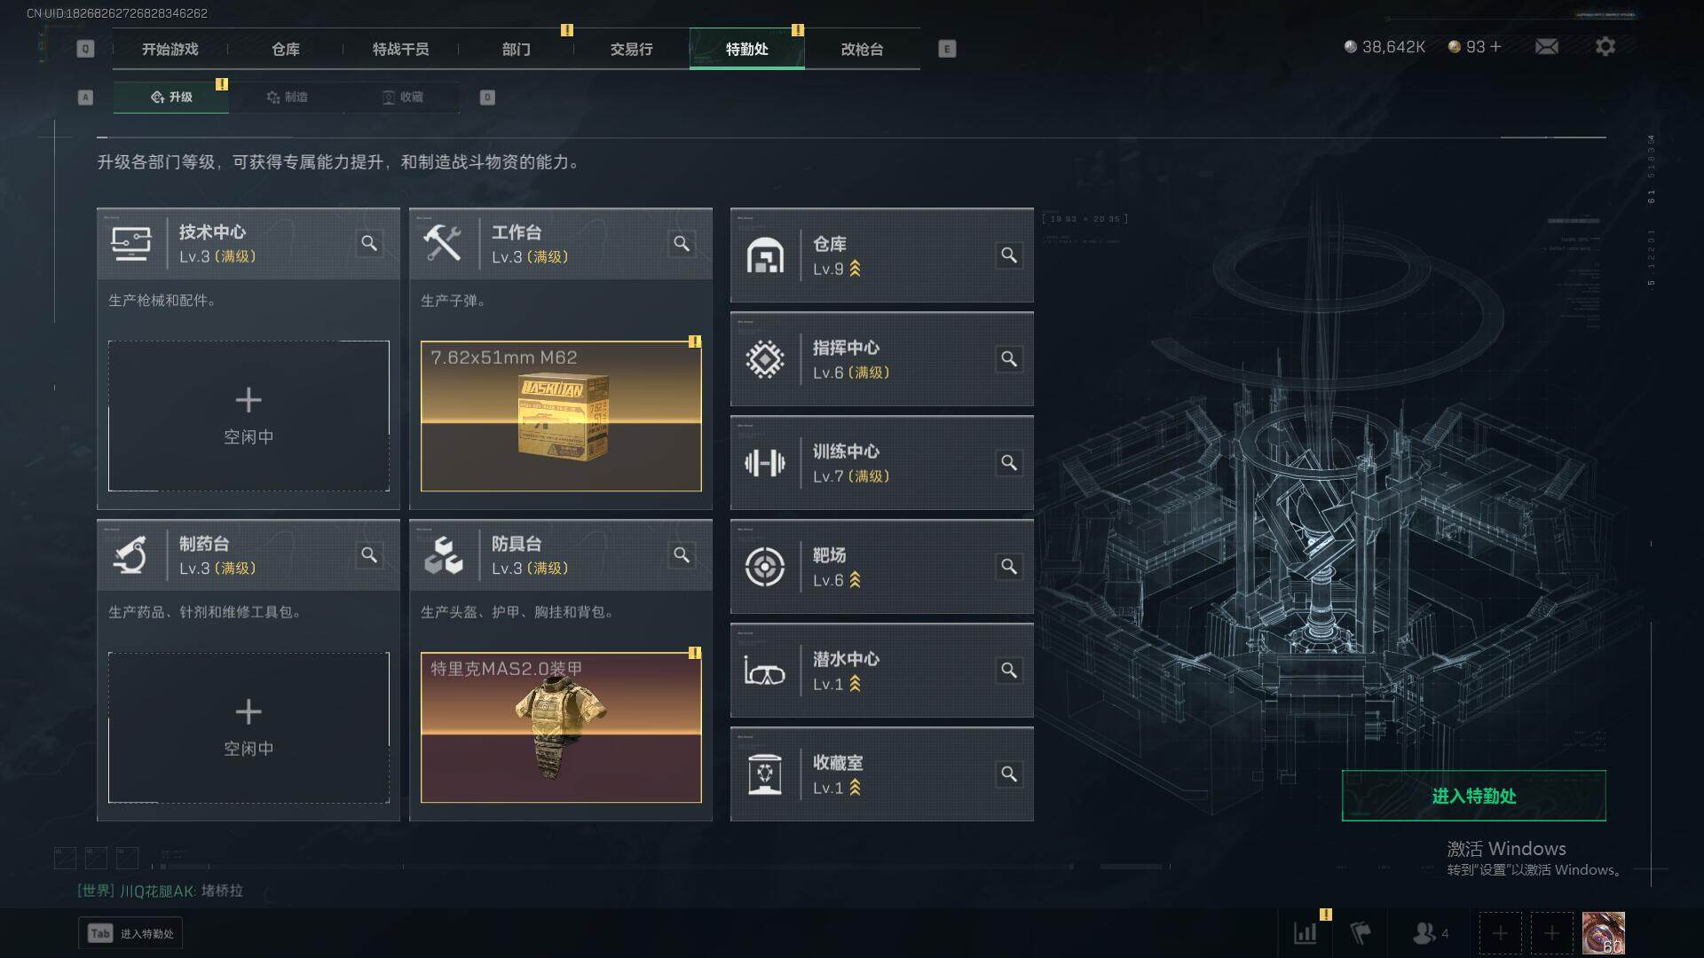Select the 制造 sub-tab
Screen dimensions: 1704x958
[287, 97]
